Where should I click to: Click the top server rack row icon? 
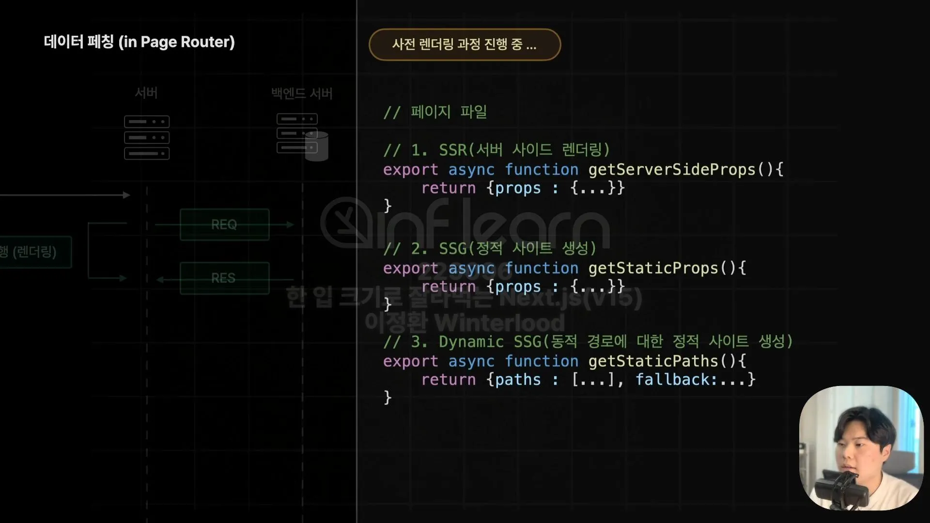147,122
